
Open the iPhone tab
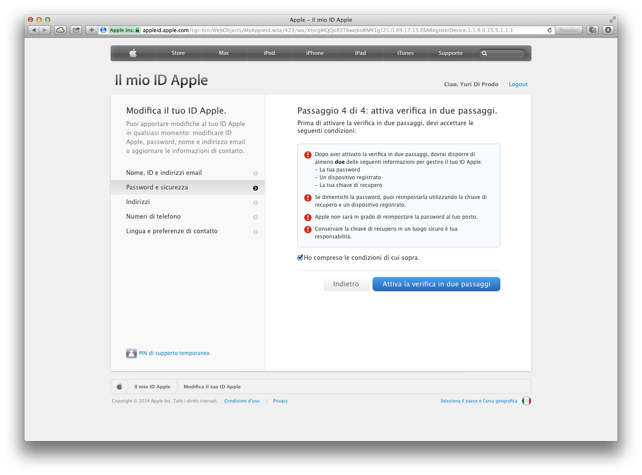pos(315,53)
